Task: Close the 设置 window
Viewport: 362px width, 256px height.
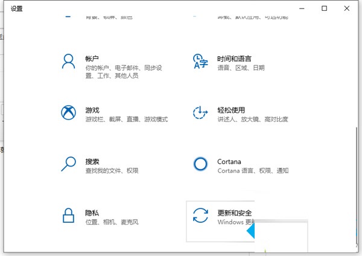Action: click(346, 8)
